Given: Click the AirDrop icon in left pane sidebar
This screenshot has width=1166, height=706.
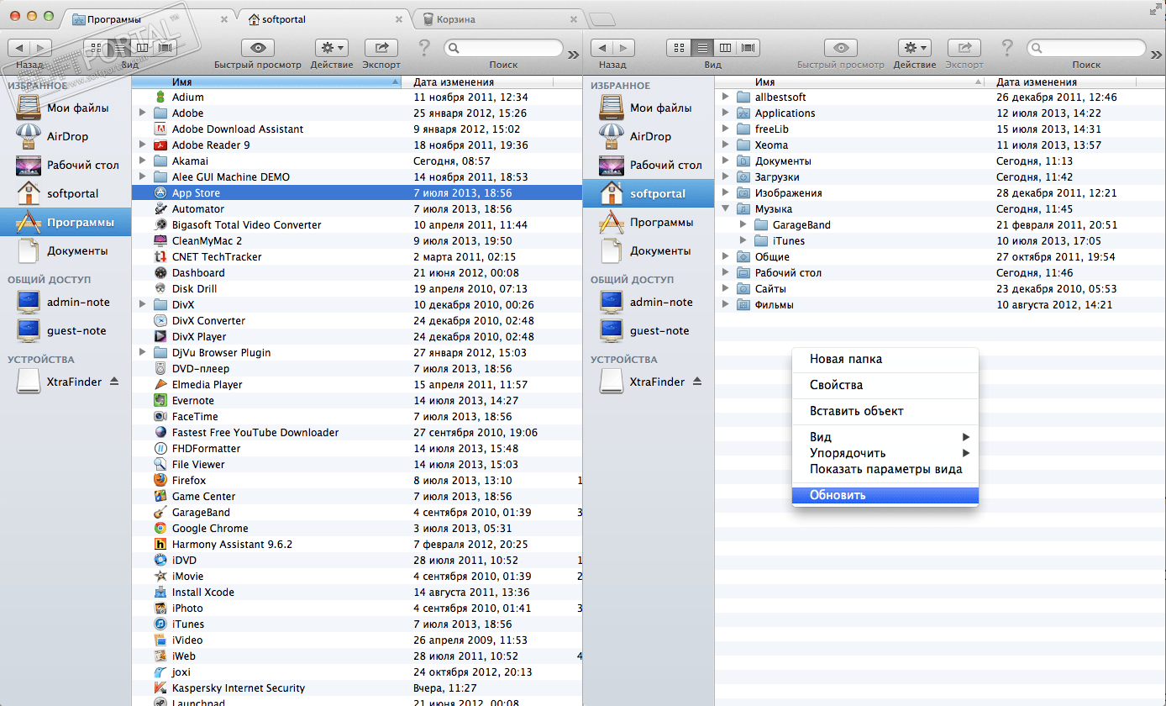Looking at the screenshot, I should pyautogui.click(x=29, y=136).
